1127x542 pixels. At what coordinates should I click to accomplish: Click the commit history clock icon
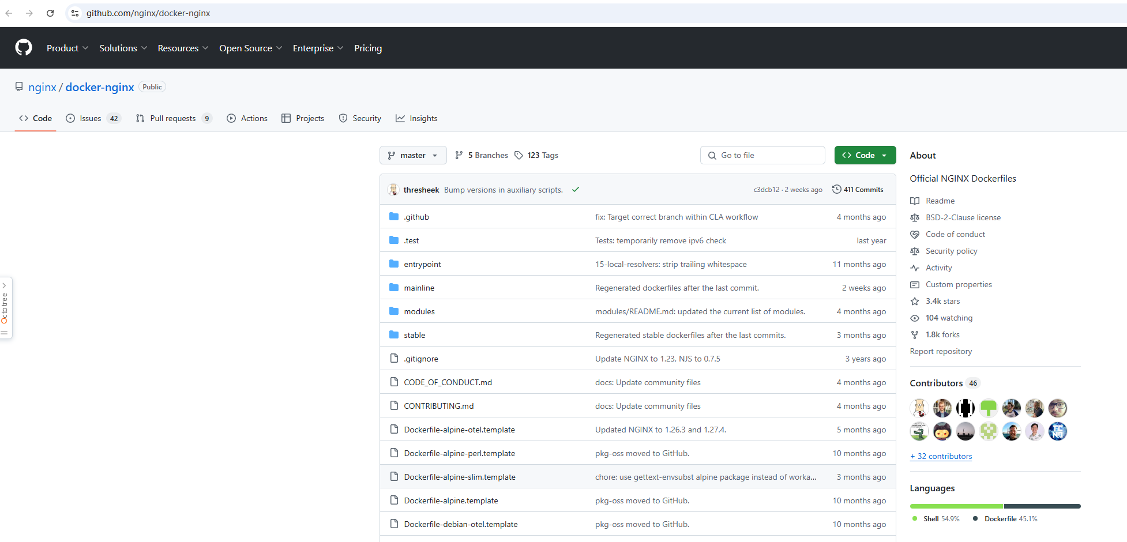tap(836, 189)
